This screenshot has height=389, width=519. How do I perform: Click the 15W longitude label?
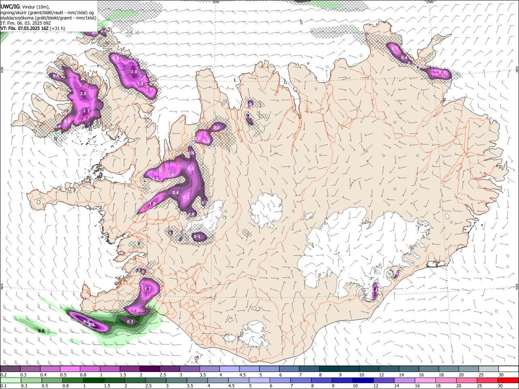tap(430, 2)
